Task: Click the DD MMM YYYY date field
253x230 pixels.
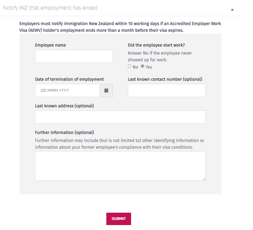Action: tap(68, 91)
